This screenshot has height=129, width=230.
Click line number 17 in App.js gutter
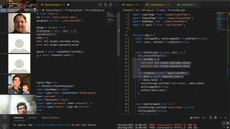coord(126,59)
